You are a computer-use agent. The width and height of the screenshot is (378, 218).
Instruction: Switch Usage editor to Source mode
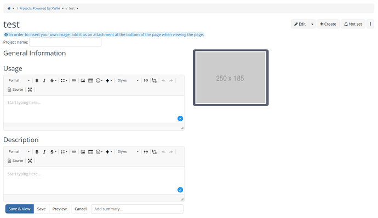click(x=15, y=90)
